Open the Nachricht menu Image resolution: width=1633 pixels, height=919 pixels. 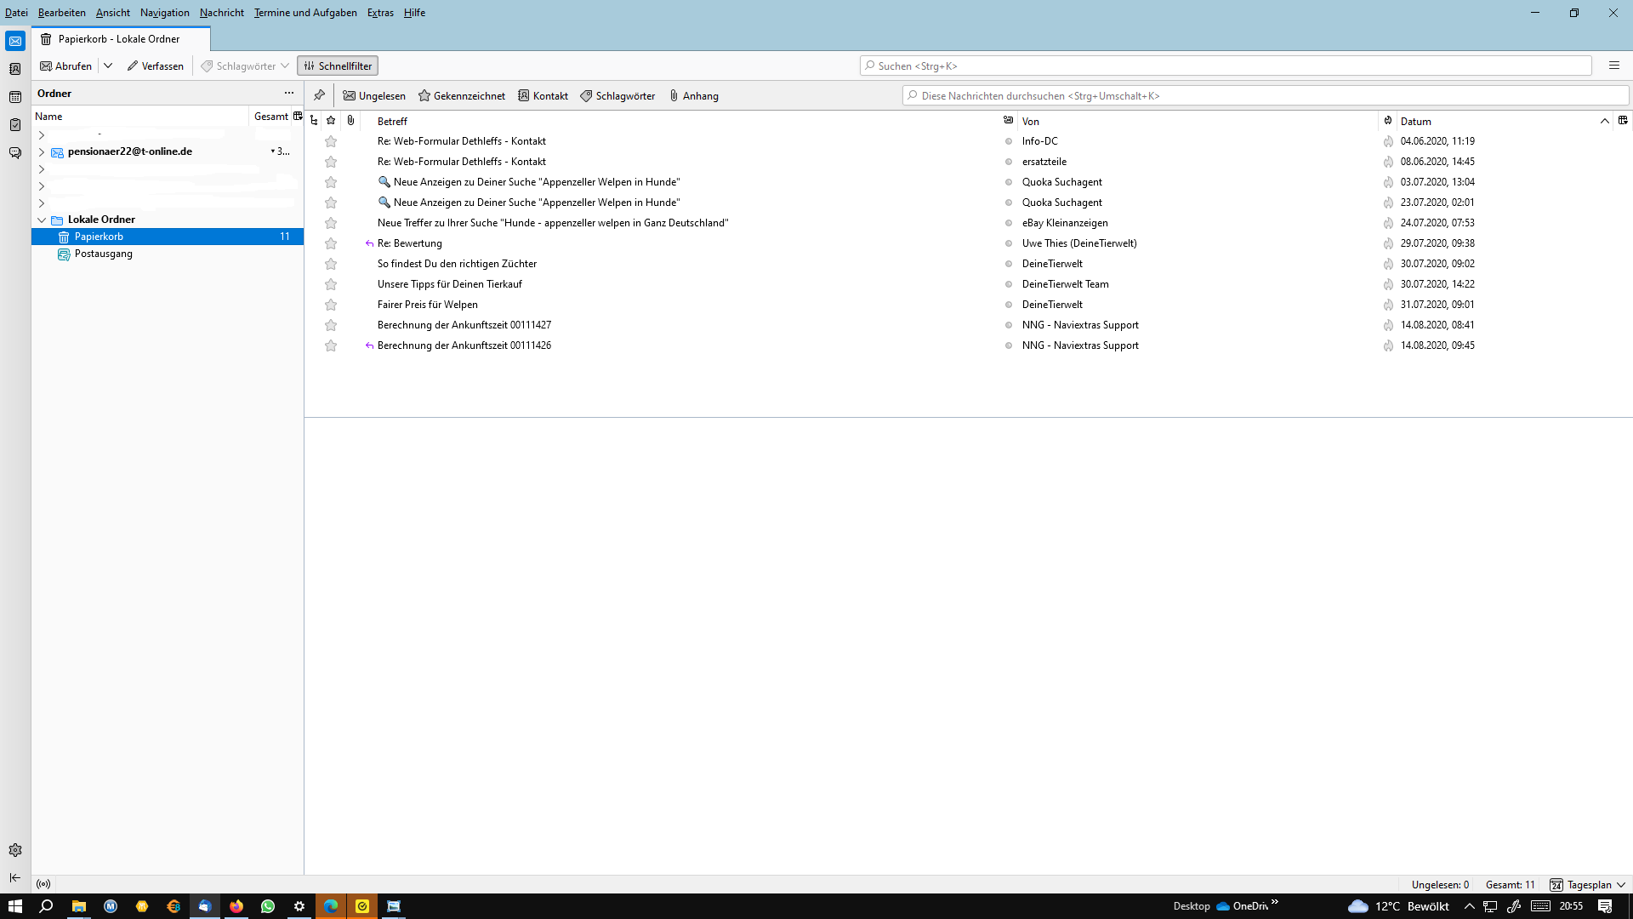pos(221,13)
